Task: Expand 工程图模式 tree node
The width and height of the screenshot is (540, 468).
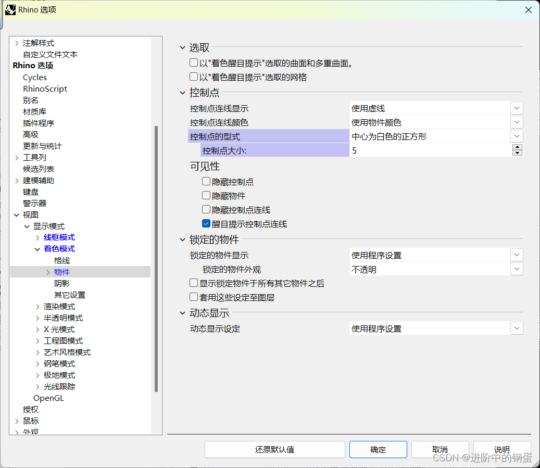Action: 37,341
